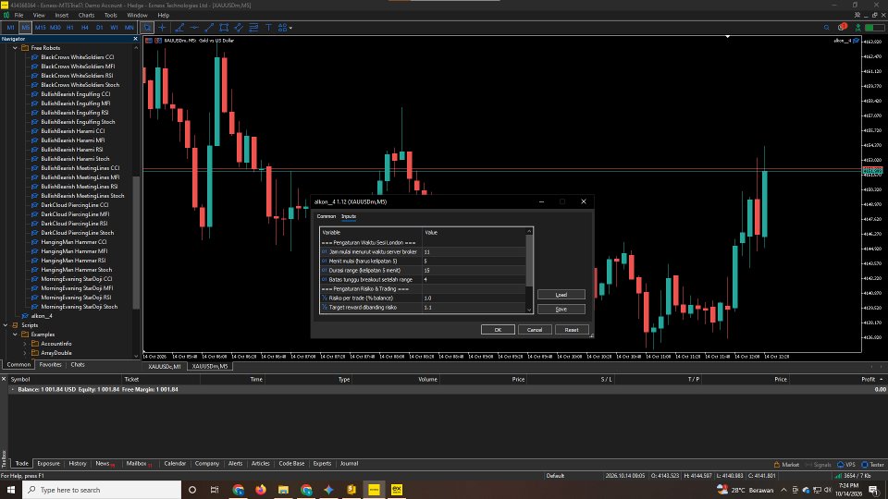Screen dimensions: 888x499
Task: Expand the AccountInfo folder
Action: point(25,344)
